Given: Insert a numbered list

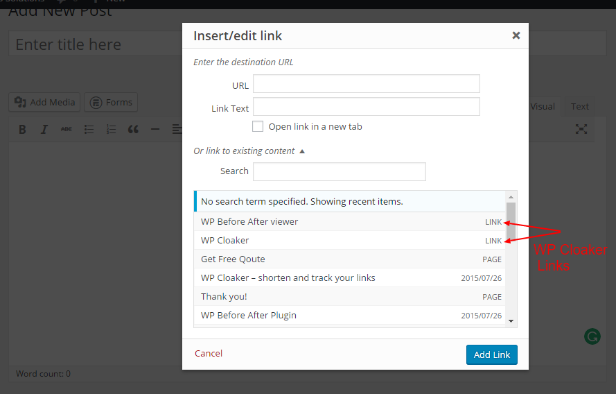Looking at the screenshot, I should coord(111,129).
